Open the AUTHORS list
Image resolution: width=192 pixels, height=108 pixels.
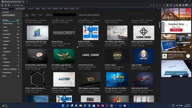pos(5,12)
